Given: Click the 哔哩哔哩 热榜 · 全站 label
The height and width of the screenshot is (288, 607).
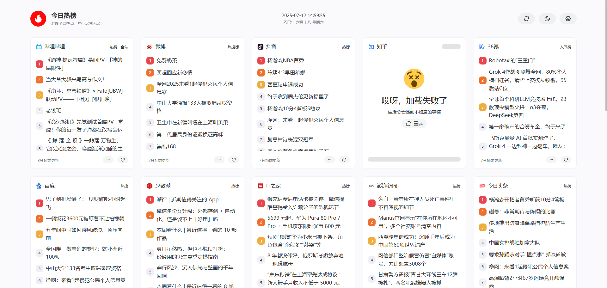Looking at the screenshot, I should [119, 47].
